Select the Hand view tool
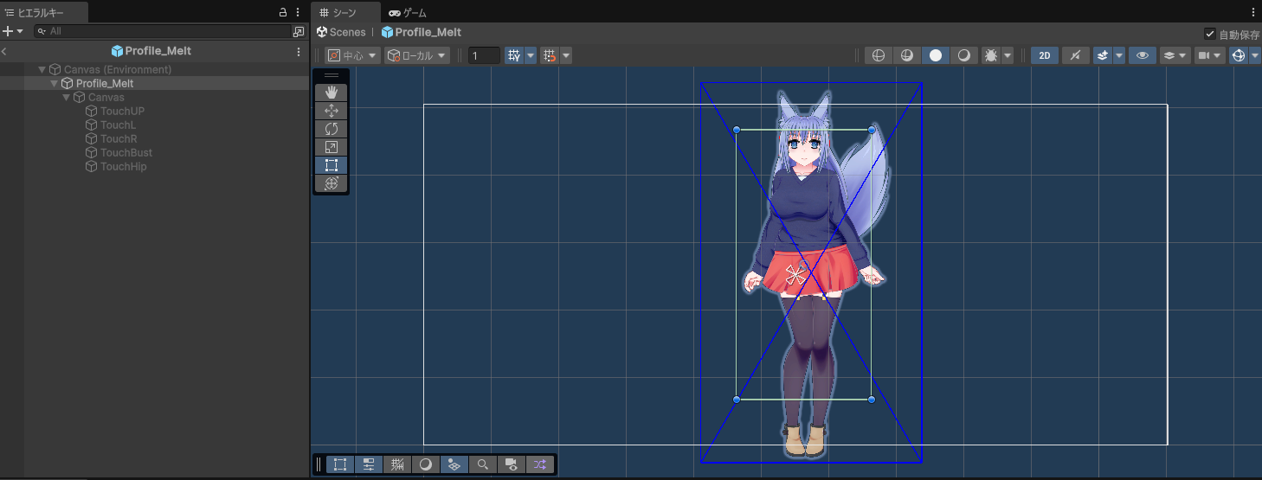 coord(331,93)
